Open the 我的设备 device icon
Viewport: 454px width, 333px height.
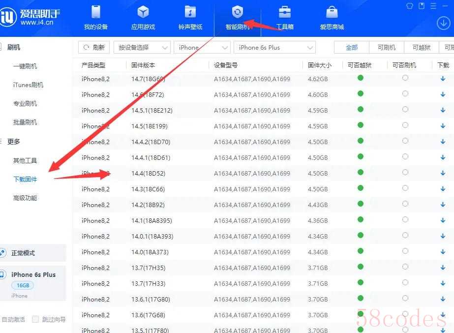pos(96,12)
